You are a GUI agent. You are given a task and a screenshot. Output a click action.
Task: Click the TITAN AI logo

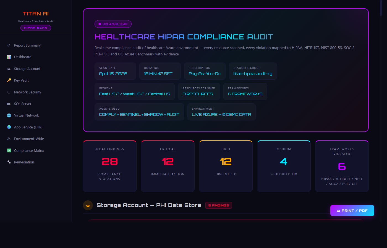36,14
